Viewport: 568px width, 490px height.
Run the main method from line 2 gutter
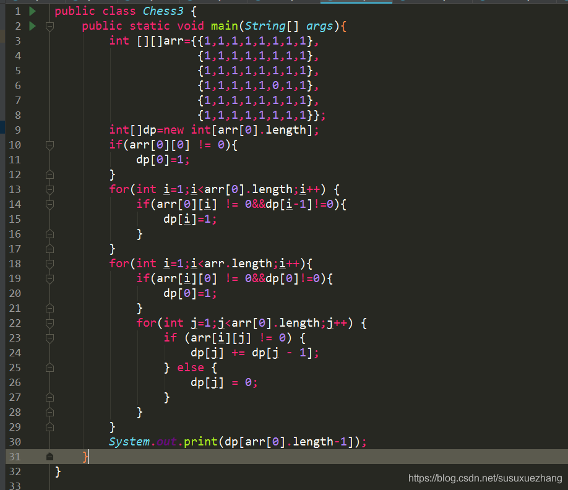pyautogui.click(x=33, y=26)
